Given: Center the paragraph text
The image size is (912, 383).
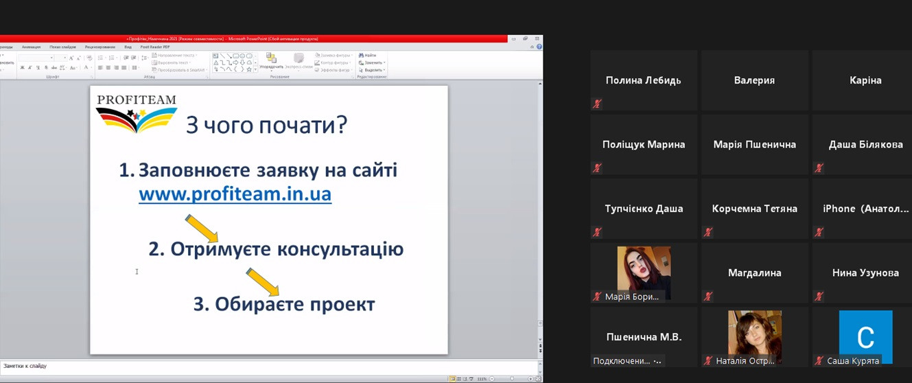Looking at the screenshot, I should 108,67.
